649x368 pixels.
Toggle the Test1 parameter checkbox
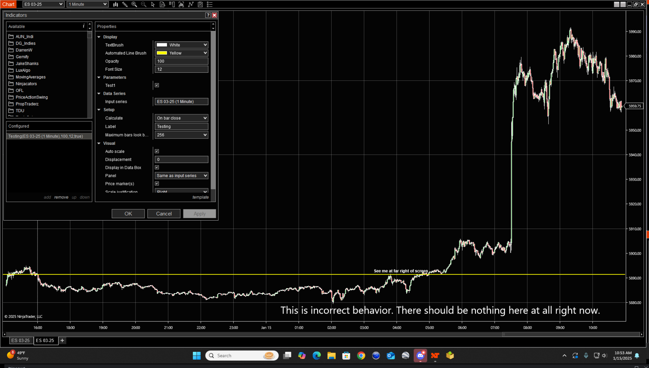click(157, 85)
